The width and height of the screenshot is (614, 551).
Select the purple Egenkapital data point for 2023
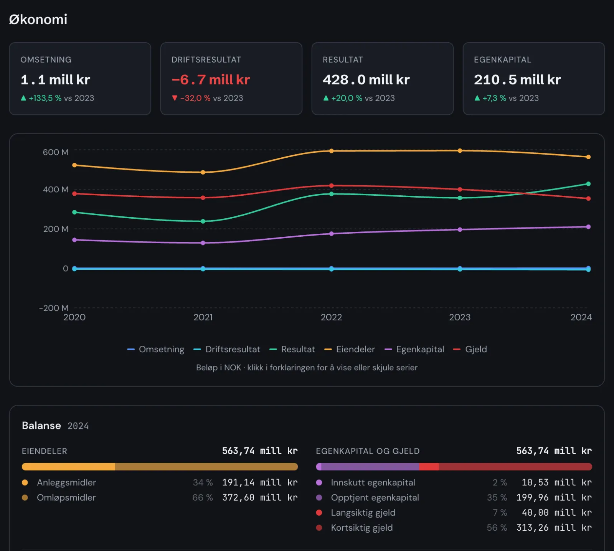point(460,229)
